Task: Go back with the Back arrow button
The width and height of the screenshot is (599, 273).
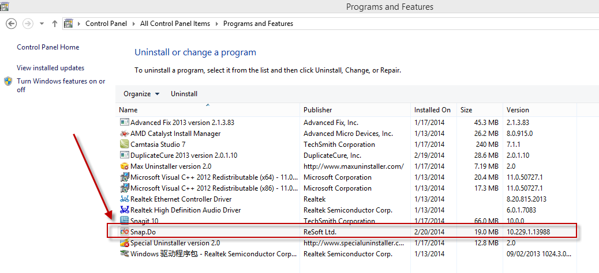Action: 12,24
